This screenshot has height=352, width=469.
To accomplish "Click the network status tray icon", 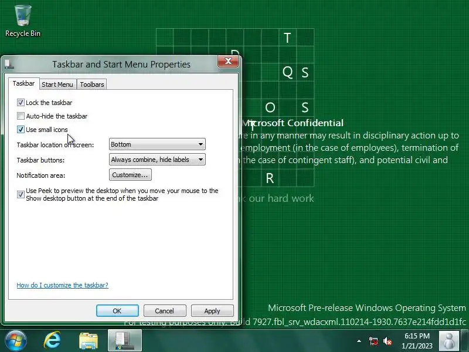I will click(x=373, y=341).
